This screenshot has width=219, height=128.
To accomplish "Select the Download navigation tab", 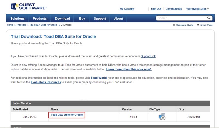I will coord(62,19).
